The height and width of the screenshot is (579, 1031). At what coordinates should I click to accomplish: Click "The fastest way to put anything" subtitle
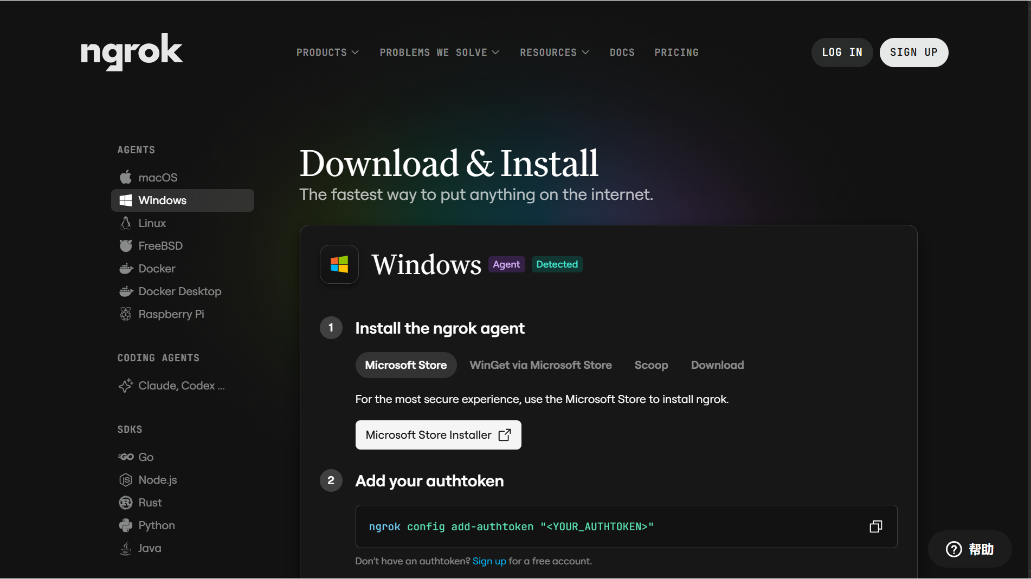point(476,194)
